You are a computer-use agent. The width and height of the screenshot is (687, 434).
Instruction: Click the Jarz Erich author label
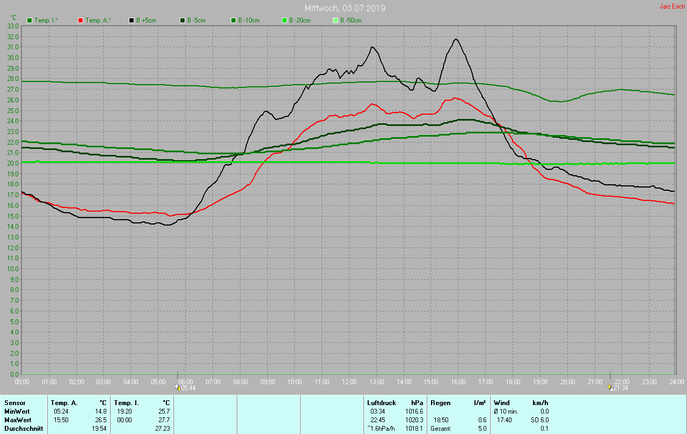672,6
